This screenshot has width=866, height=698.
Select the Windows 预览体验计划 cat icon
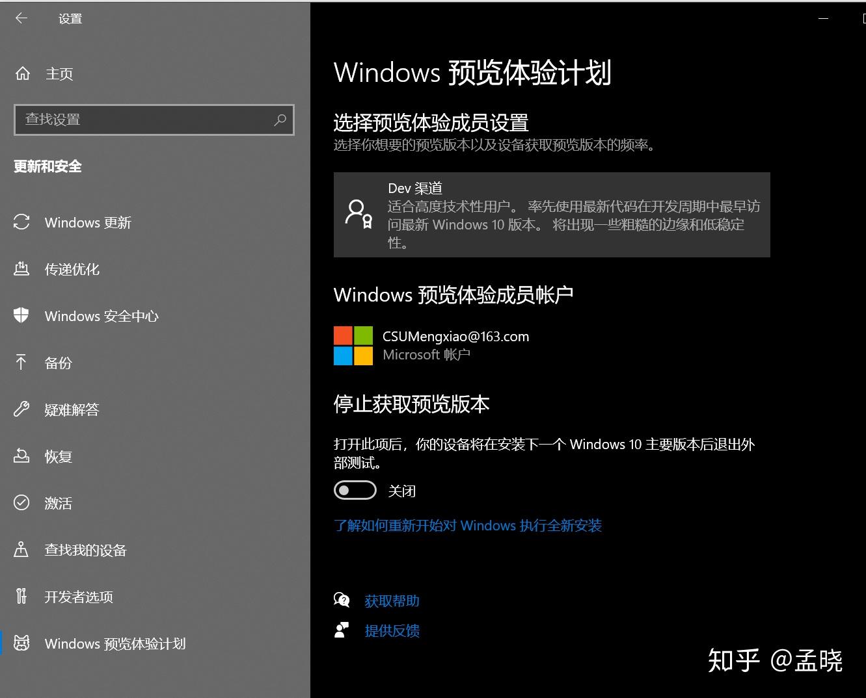click(x=21, y=643)
